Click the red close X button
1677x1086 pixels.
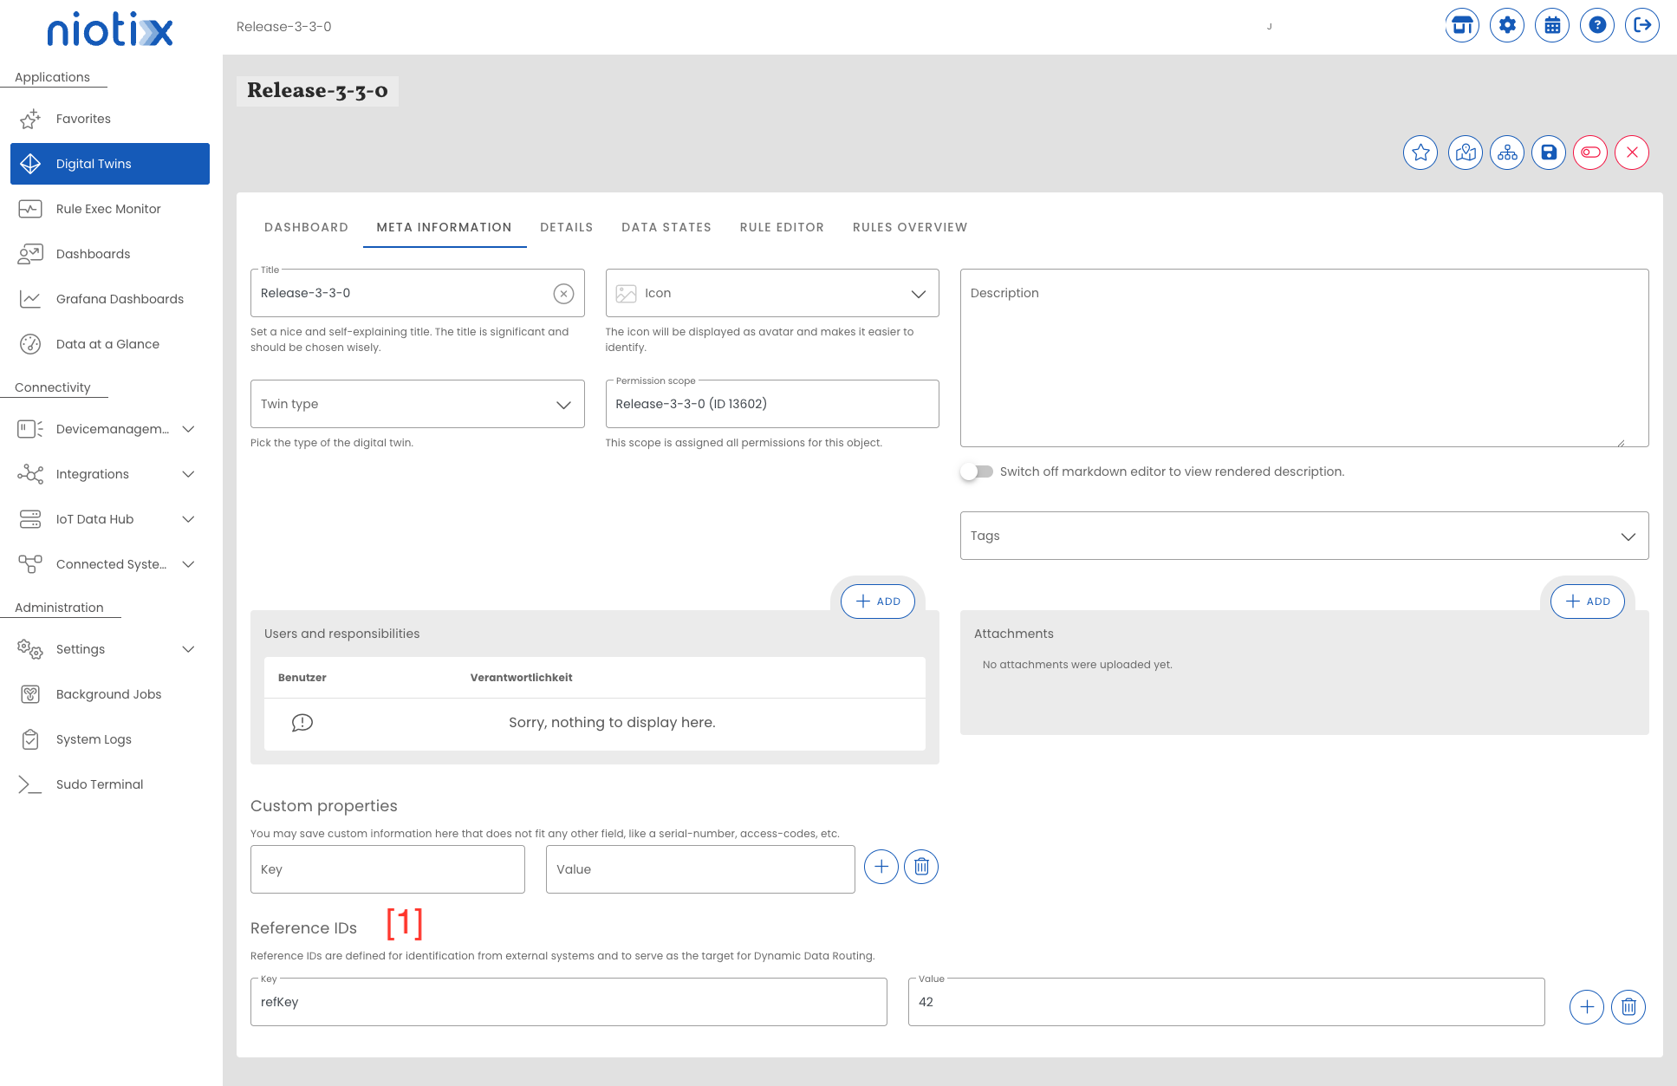pos(1631,153)
